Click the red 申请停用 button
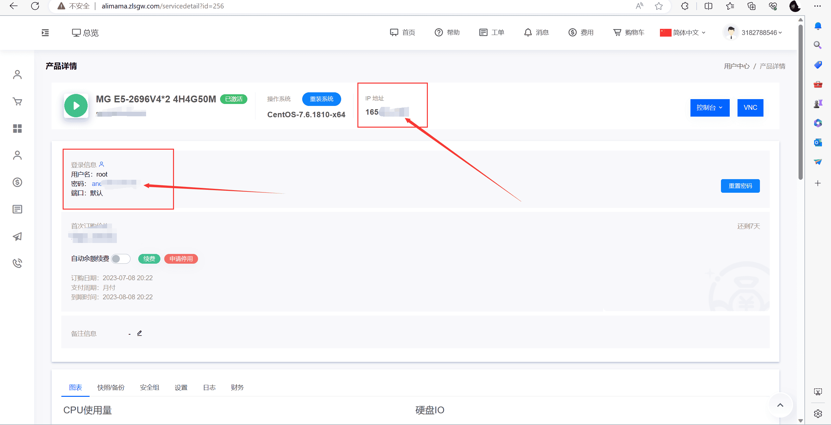 pos(181,259)
